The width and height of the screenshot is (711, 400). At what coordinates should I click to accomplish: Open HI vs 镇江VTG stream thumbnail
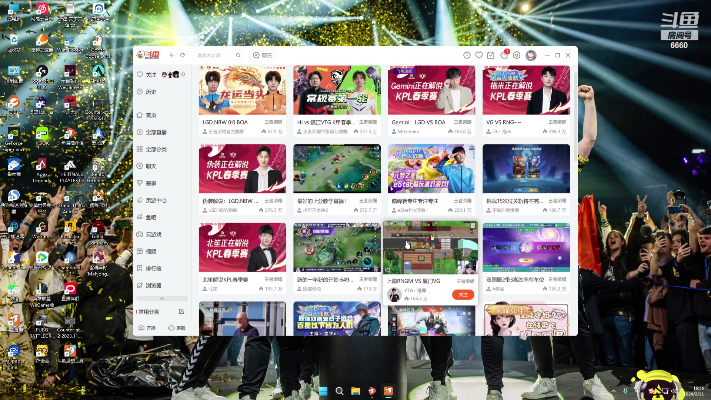(337, 90)
